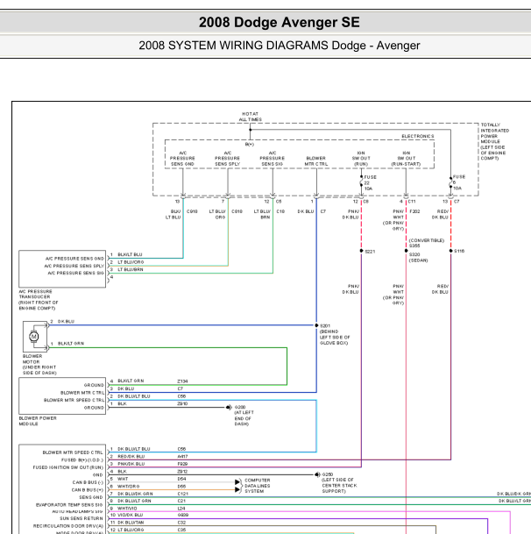Click the S116 splice dot

[450, 251]
